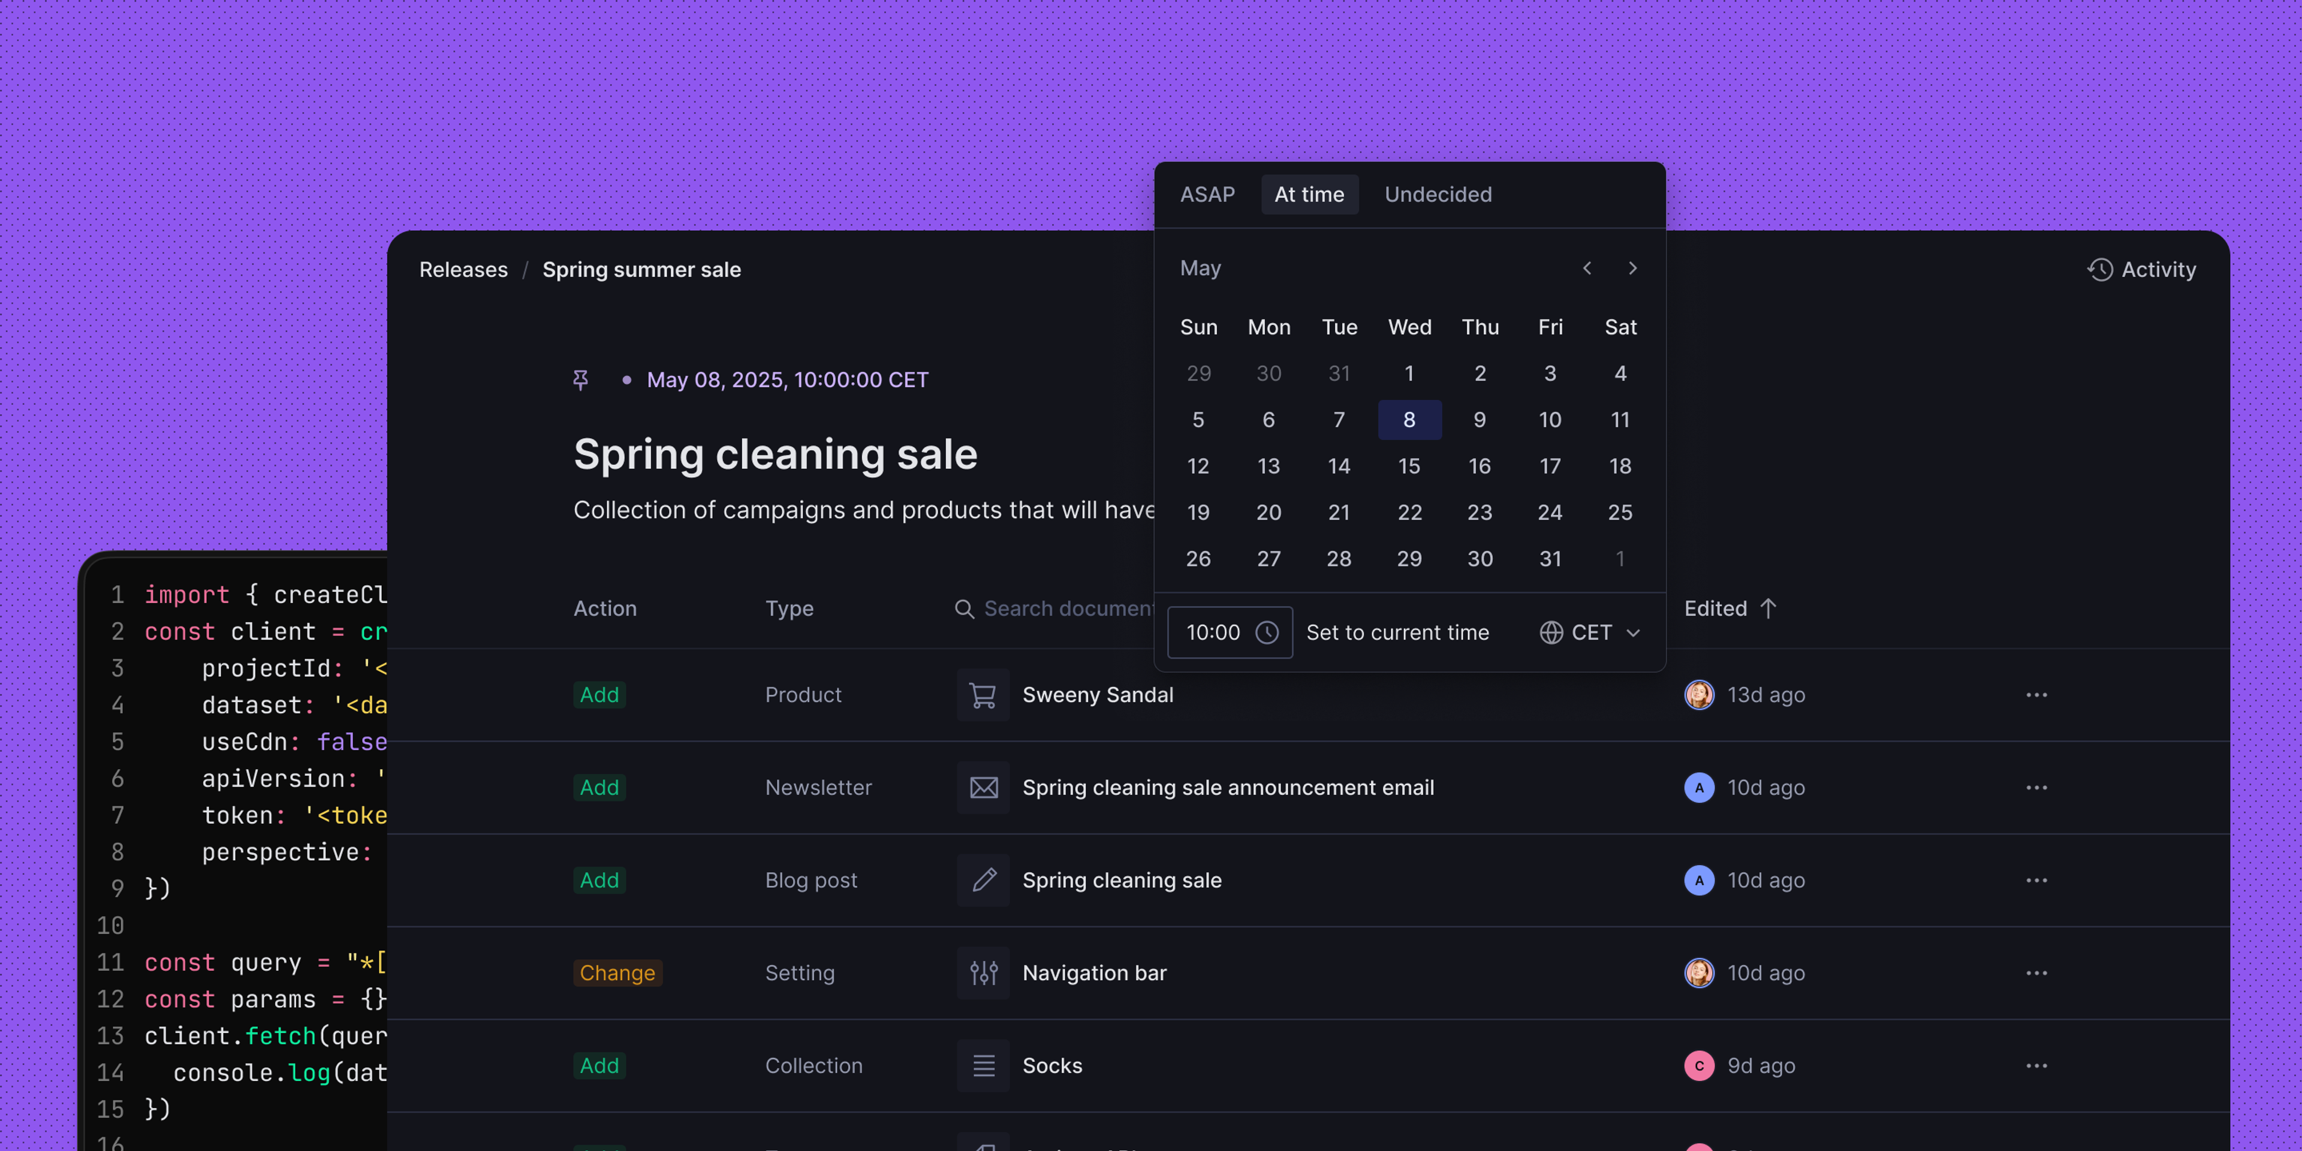Open the Navigation bar document
Image resolution: width=2302 pixels, height=1151 pixels.
click(x=1095, y=972)
